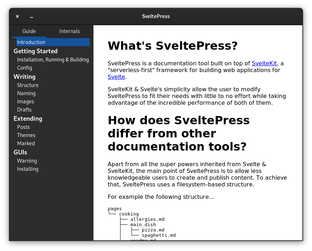Click the cooking folder in file tree
The height and width of the screenshot is (251, 312).
129,214
